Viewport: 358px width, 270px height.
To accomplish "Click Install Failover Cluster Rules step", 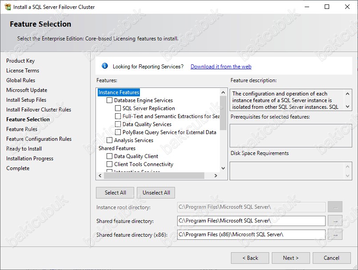I will pos(39,110).
